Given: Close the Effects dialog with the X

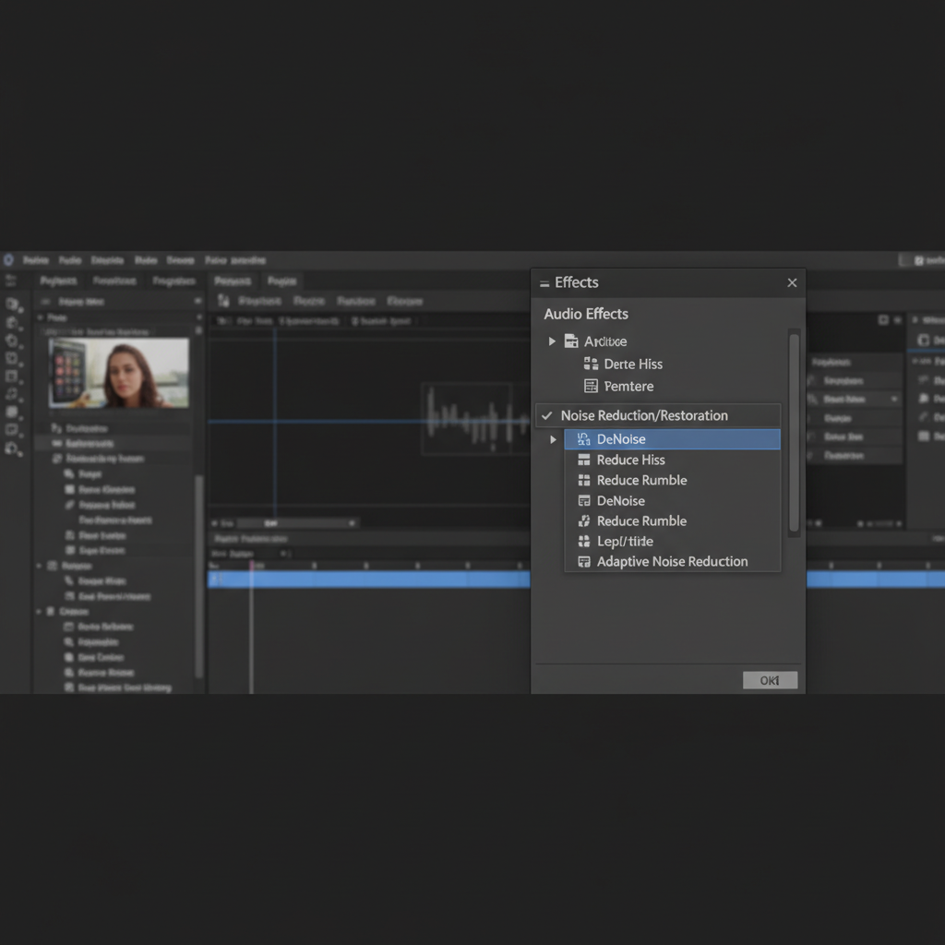Looking at the screenshot, I should 792,282.
